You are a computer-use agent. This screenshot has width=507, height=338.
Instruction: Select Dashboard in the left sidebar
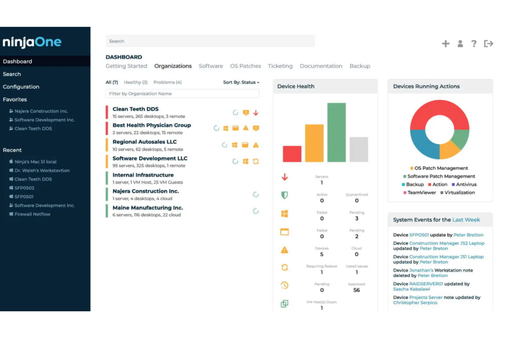coord(17,61)
